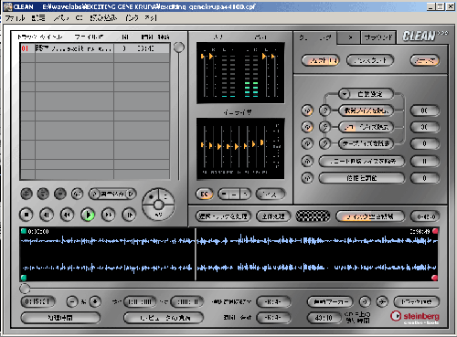Open the second menu in the menu bar

[x=38, y=18]
